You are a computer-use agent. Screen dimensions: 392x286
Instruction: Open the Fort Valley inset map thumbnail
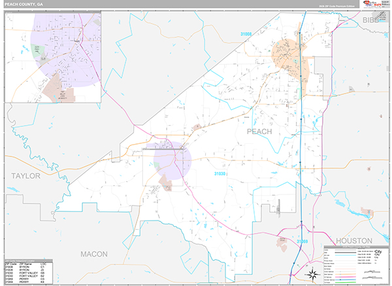point(53,58)
